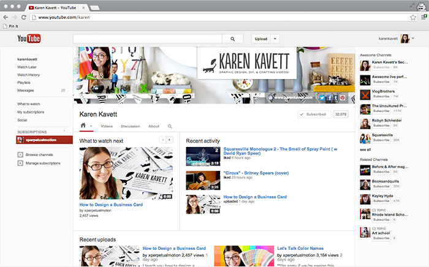Open Let's Talk Color Names link

coord(300,249)
